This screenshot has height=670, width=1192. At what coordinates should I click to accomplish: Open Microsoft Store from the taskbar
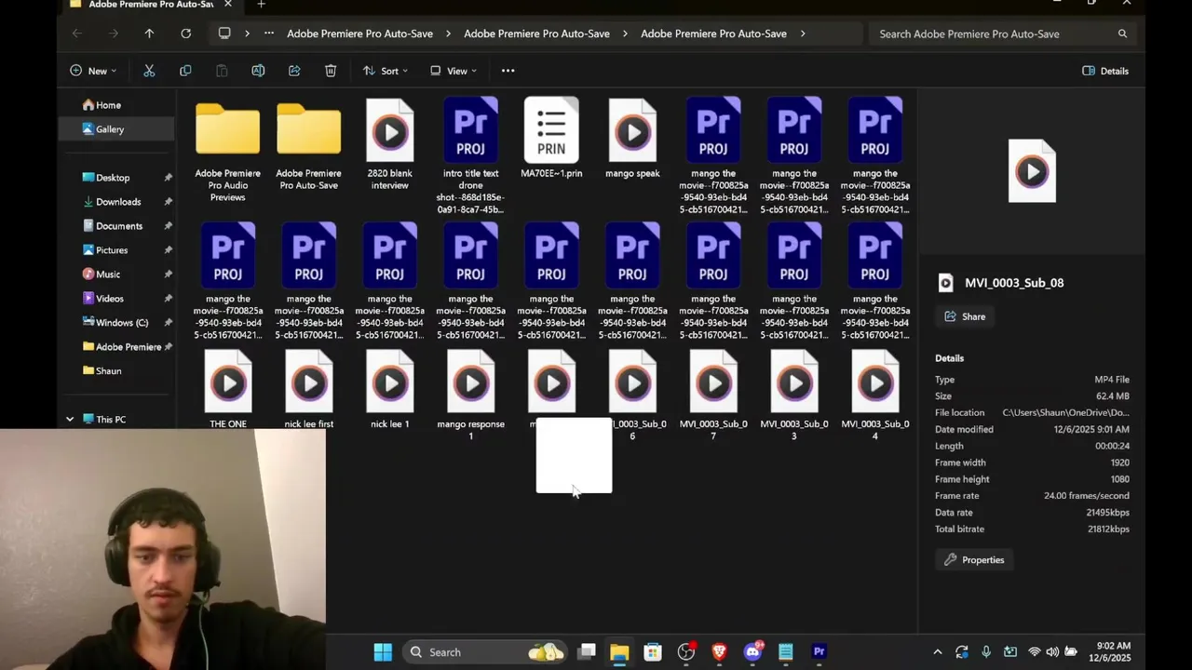pos(653,652)
